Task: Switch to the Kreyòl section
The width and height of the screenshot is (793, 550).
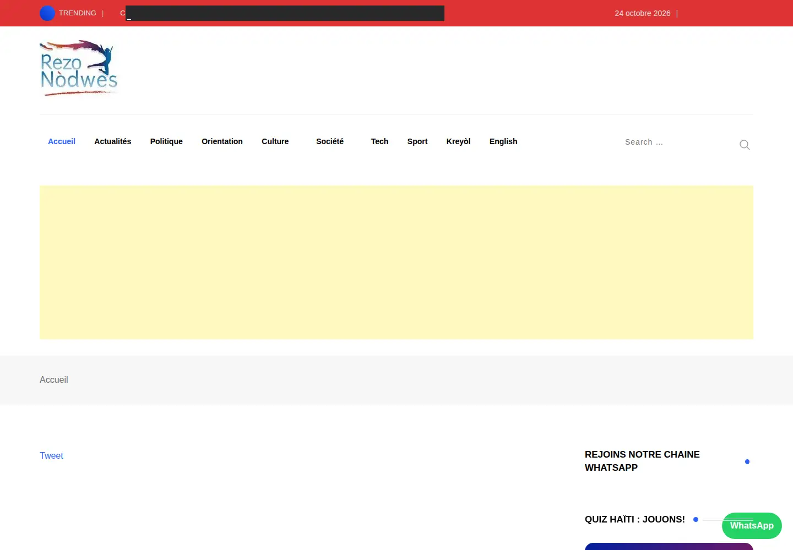Action: click(x=459, y=141)
